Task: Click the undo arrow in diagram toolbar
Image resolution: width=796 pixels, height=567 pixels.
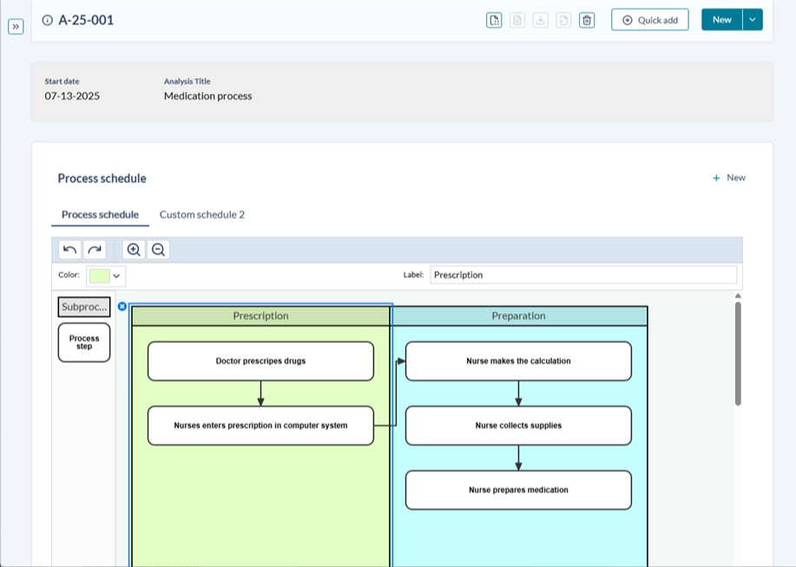Action: tap(70, 250)
